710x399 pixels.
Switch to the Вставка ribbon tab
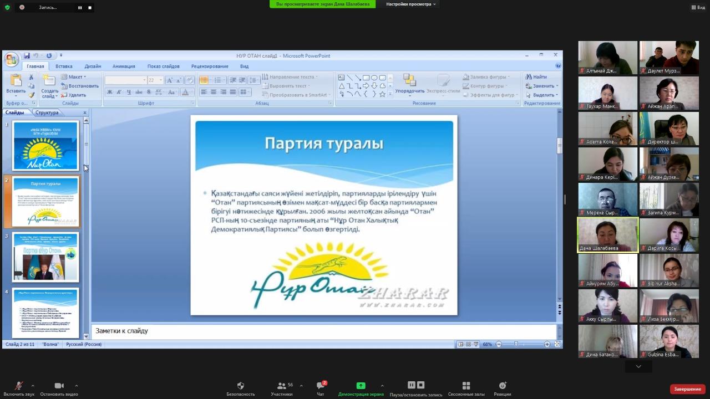pos(64,66)
